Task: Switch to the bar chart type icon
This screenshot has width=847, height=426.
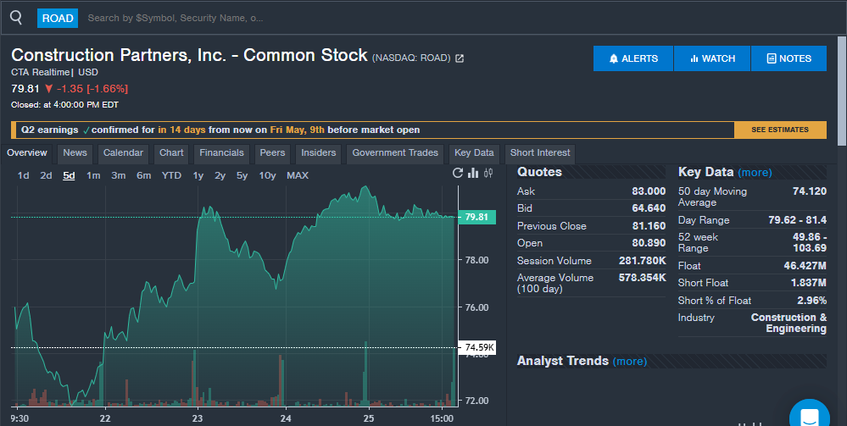Action: [x=473, y=173]
